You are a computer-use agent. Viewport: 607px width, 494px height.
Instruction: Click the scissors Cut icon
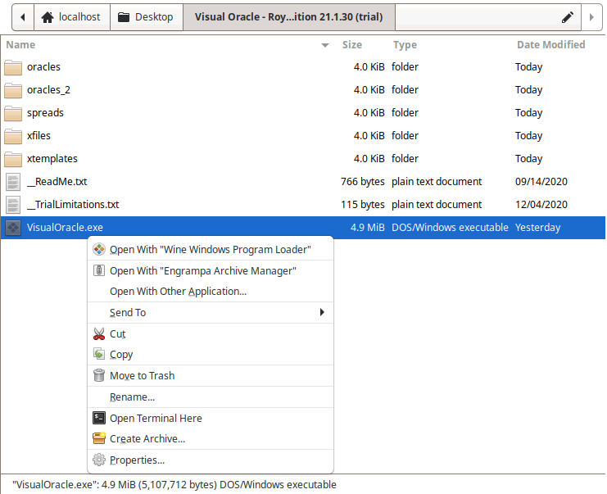click(x=99, y=333)
